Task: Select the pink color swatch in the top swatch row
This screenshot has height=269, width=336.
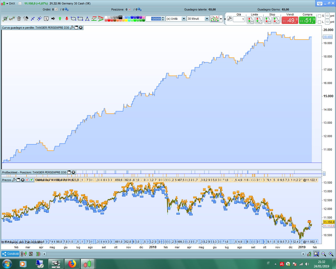Action: 144,17
